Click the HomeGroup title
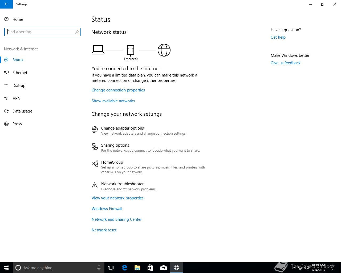 112,162
